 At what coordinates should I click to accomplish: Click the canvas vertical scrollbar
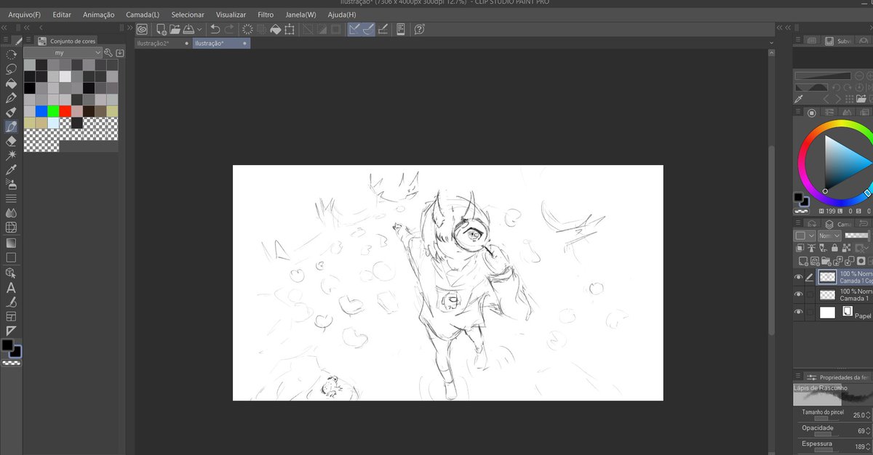[771, 240]
